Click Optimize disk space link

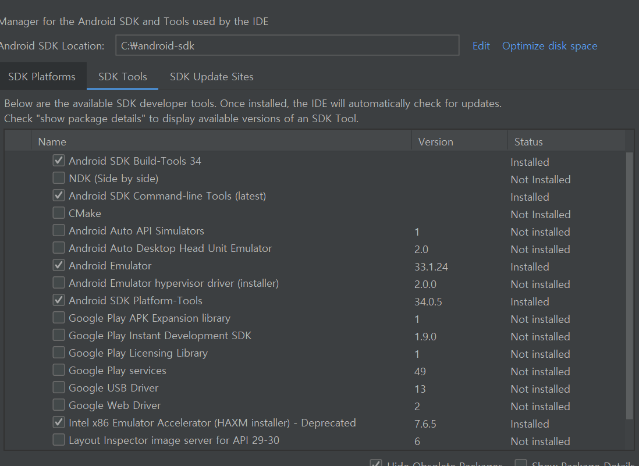click(x=550, y=45)
